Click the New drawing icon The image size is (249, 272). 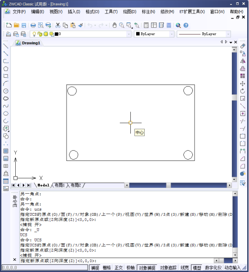[9, 25]
